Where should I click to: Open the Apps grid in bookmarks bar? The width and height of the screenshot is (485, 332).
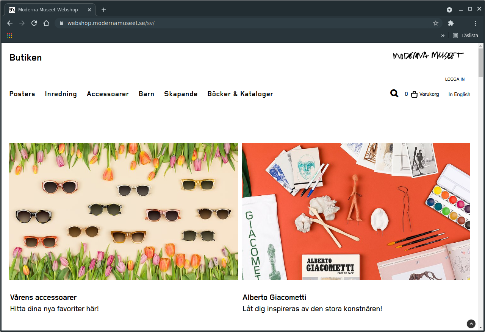point(10,36)
